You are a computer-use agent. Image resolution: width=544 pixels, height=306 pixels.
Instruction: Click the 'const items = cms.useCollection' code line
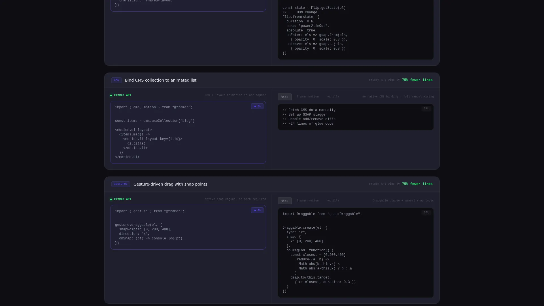(155, 121)
